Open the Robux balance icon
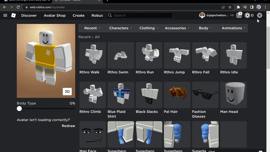270x152 pixels. coord(247,15)
